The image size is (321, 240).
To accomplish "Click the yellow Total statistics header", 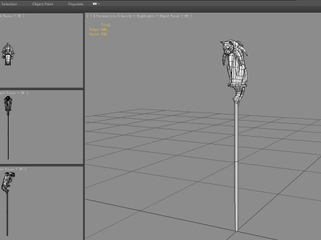I will [x=106, y=25].
